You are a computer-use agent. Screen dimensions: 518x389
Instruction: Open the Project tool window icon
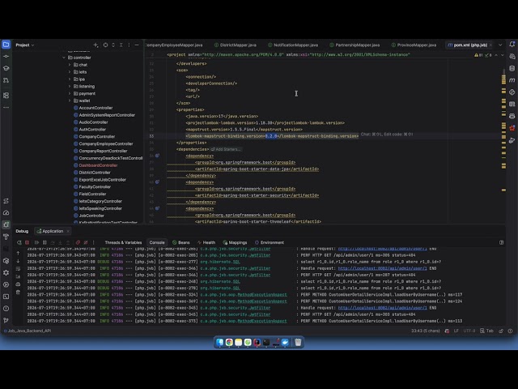point(6,45)
